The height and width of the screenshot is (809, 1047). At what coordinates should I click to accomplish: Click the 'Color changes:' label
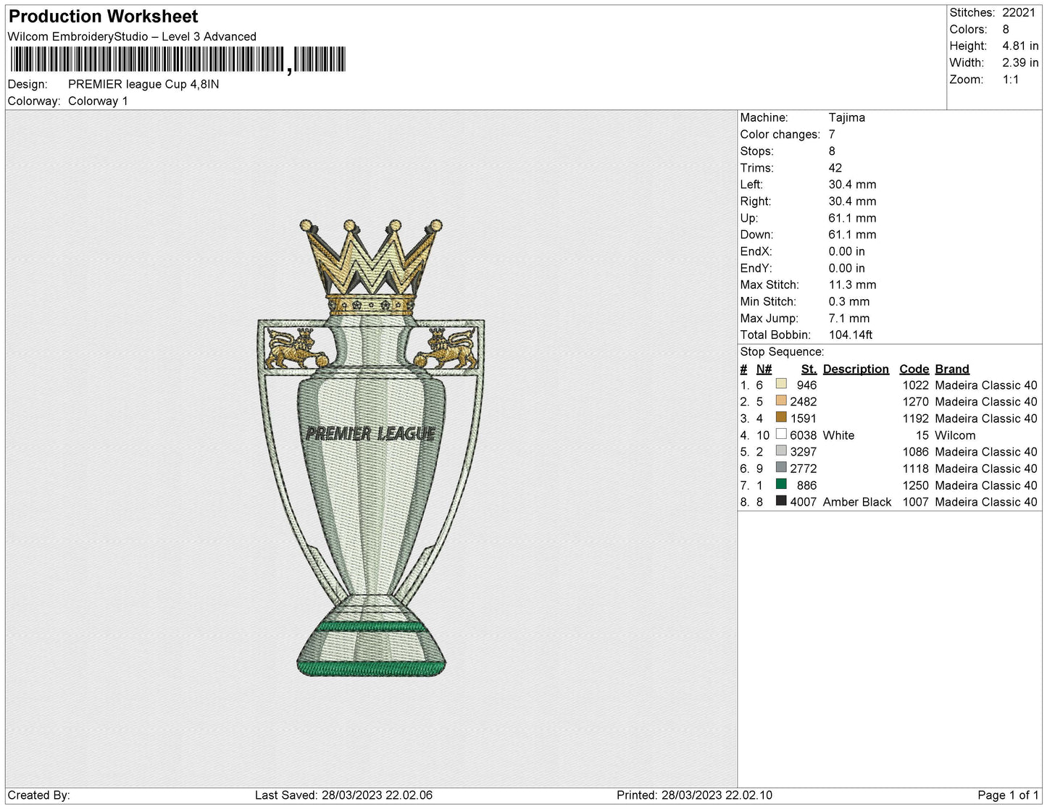pyautogui.click(x=780, y=135)
